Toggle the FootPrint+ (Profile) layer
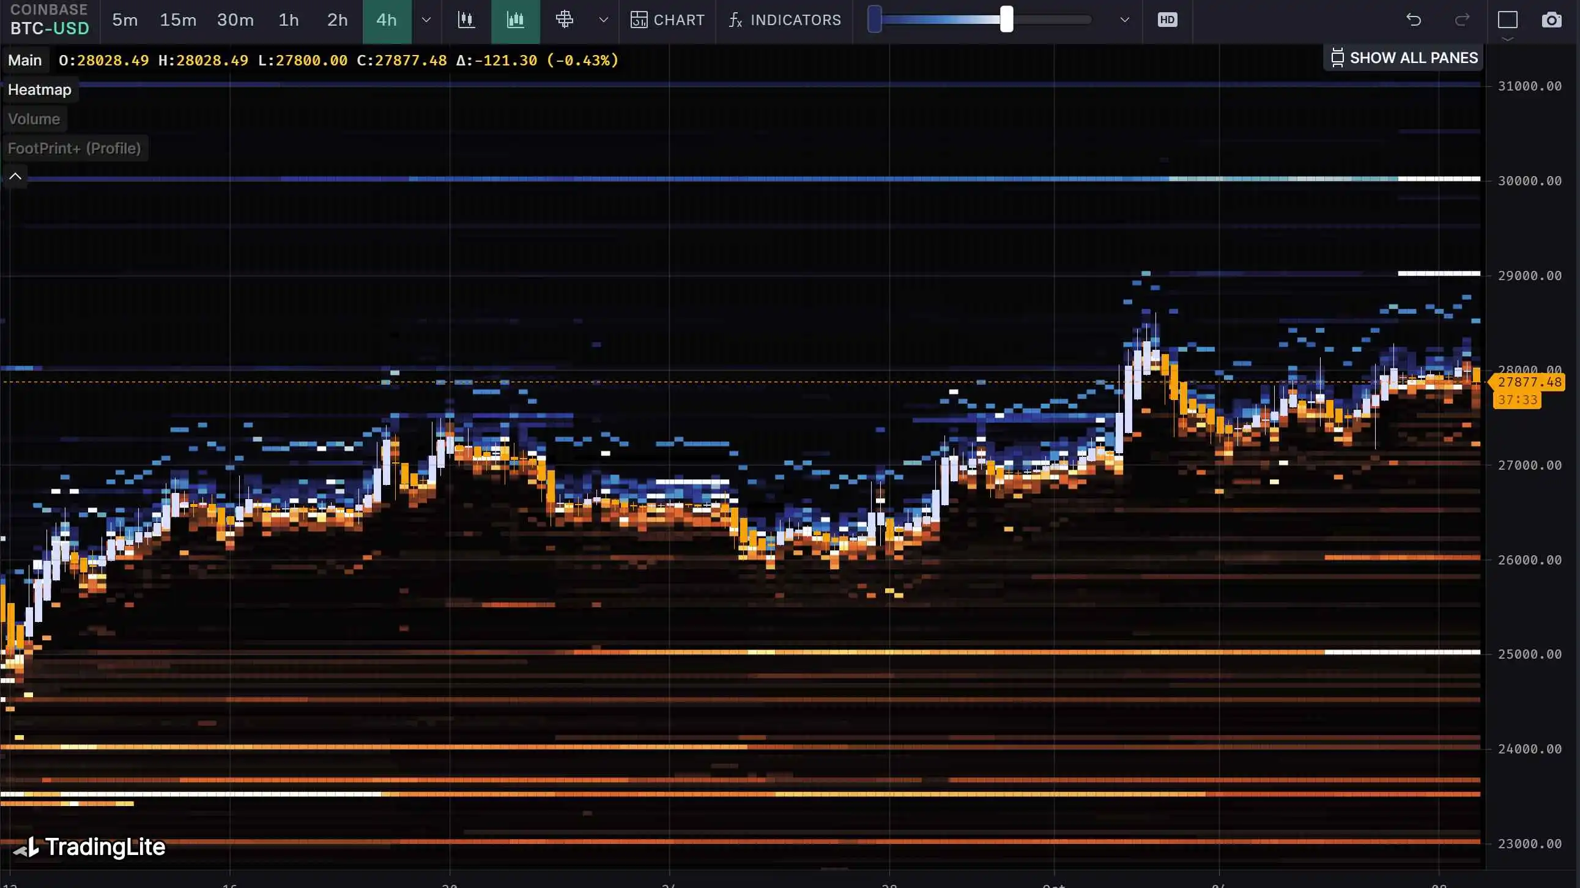Screen dimensions: 1580x888 74,149
